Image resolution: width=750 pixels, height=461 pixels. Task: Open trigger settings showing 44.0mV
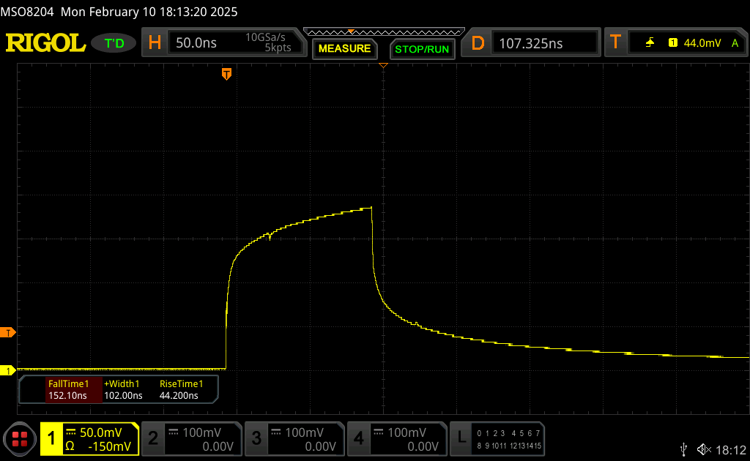click(677, 43)
